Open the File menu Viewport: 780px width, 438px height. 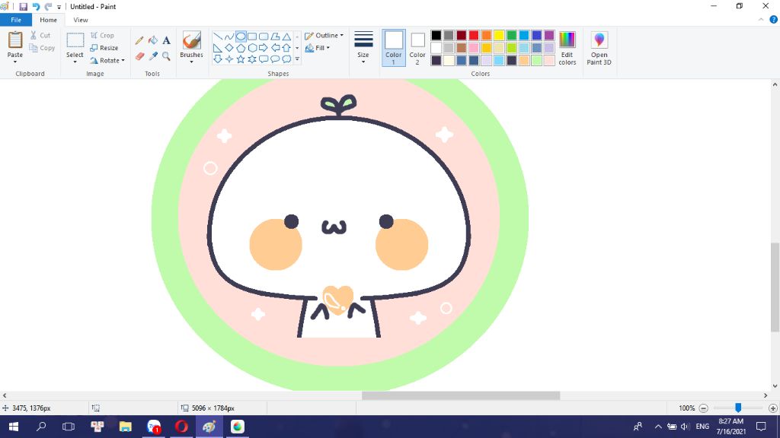coord(16,20)
